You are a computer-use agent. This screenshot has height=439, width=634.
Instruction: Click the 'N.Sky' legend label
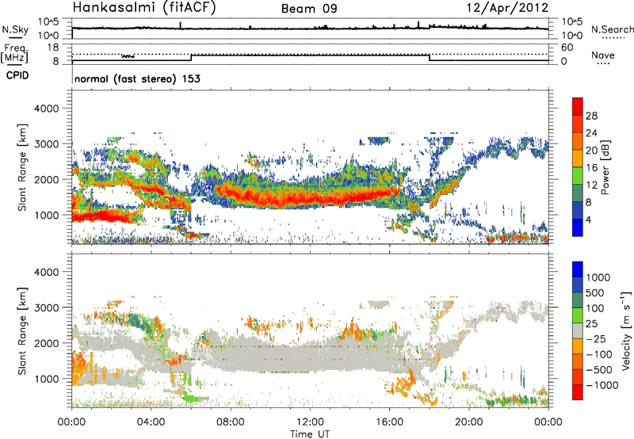(x=15, y=29)
